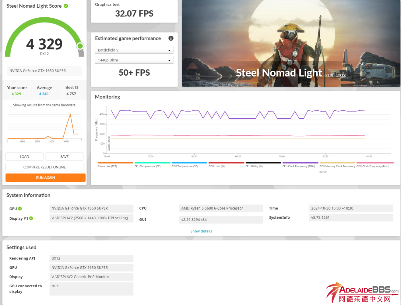401x305 pixels.
Task: Click the average score value 4 346
Action: pyautogui.click(x=44, y=94)
